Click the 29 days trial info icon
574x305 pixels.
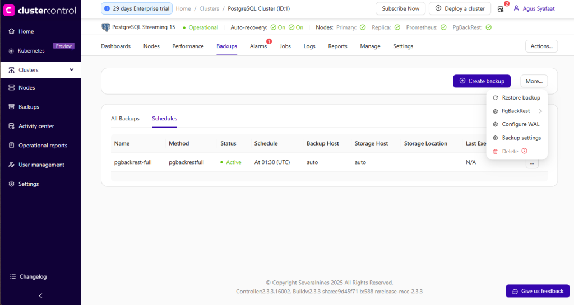107,9
